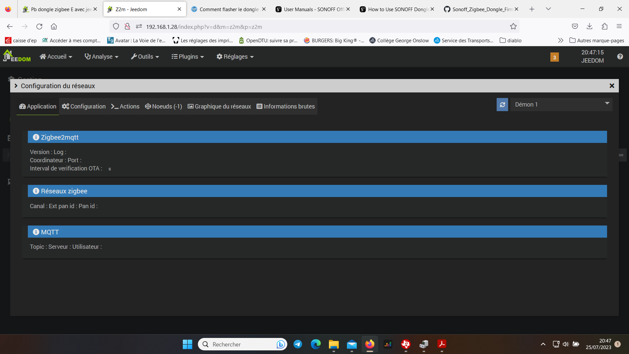This screenshot has height=354, width=629.
Task: Click the Telegram icon in taskbar
Action: (297, 344)
